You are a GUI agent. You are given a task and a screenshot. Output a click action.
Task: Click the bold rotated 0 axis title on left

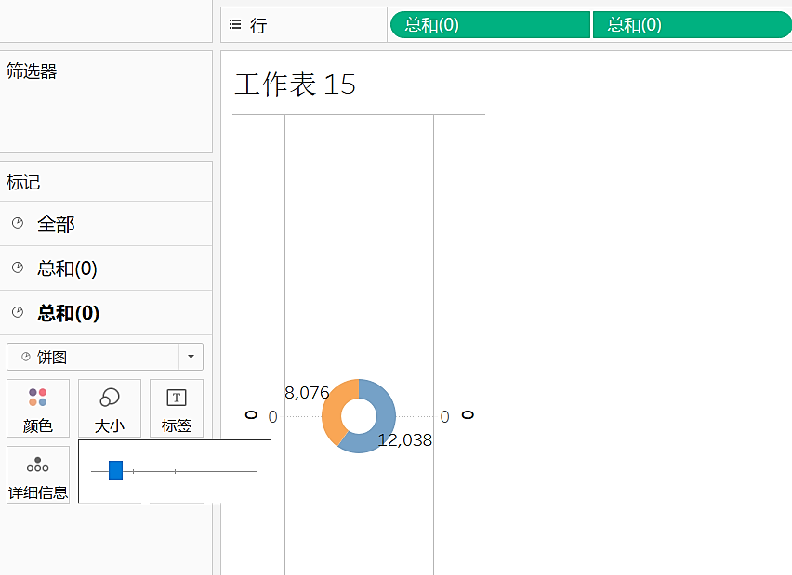[251, 414]
